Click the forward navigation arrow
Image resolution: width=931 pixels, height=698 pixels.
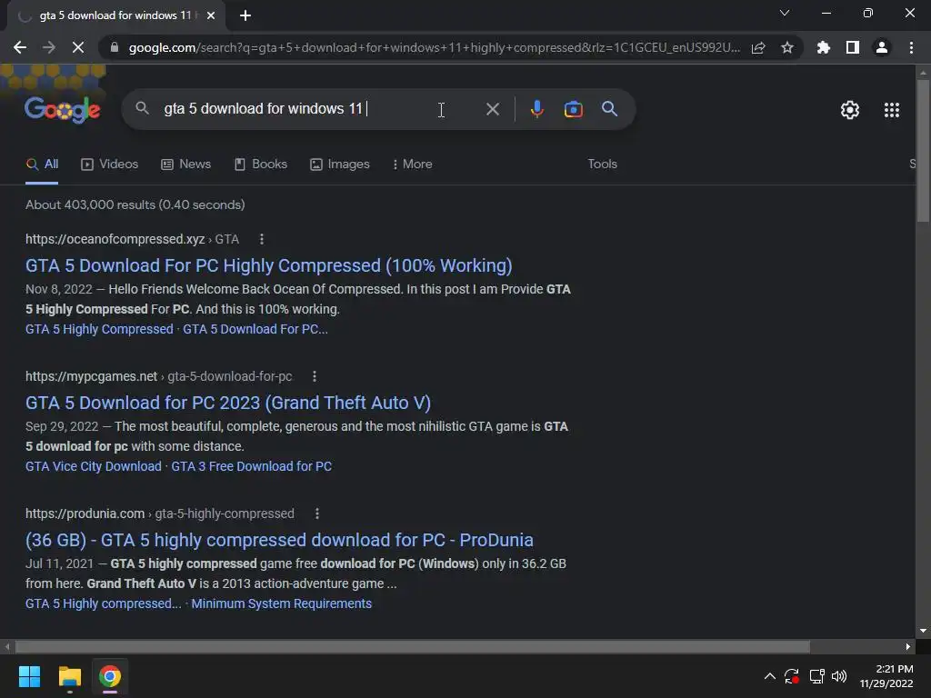tap(49, 47)
